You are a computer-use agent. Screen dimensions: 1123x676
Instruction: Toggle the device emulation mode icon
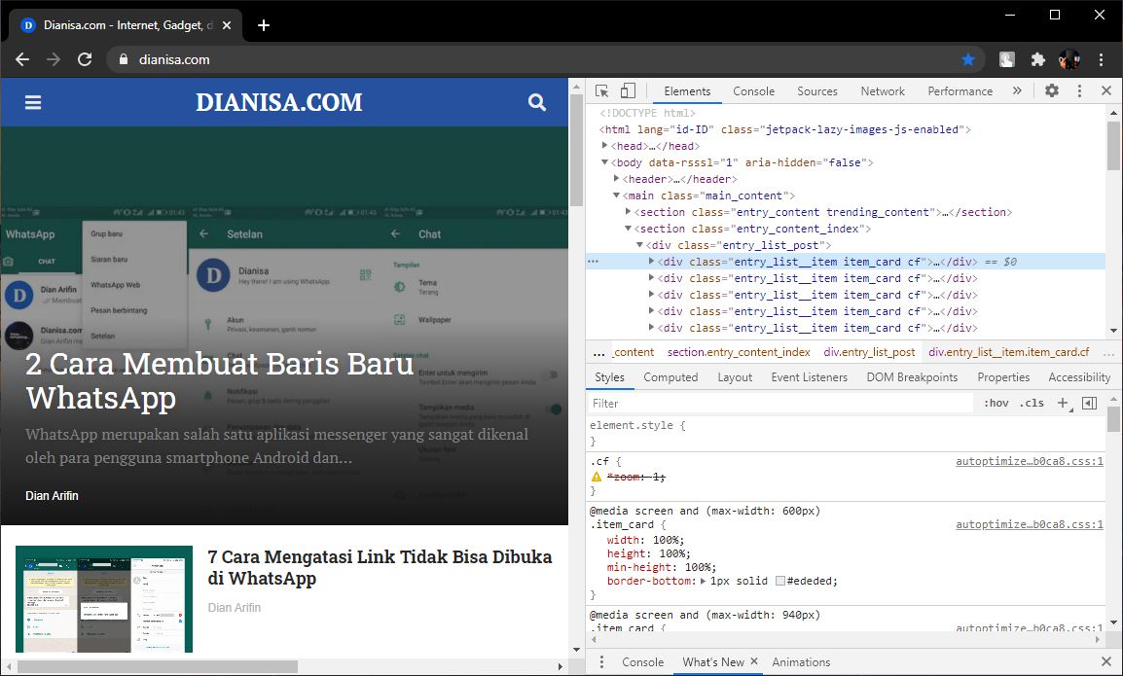pos(627,92)
